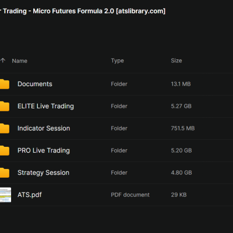Click the 13.1 MB size value
The width and height of the screenshot is (233, 233).
181,84
